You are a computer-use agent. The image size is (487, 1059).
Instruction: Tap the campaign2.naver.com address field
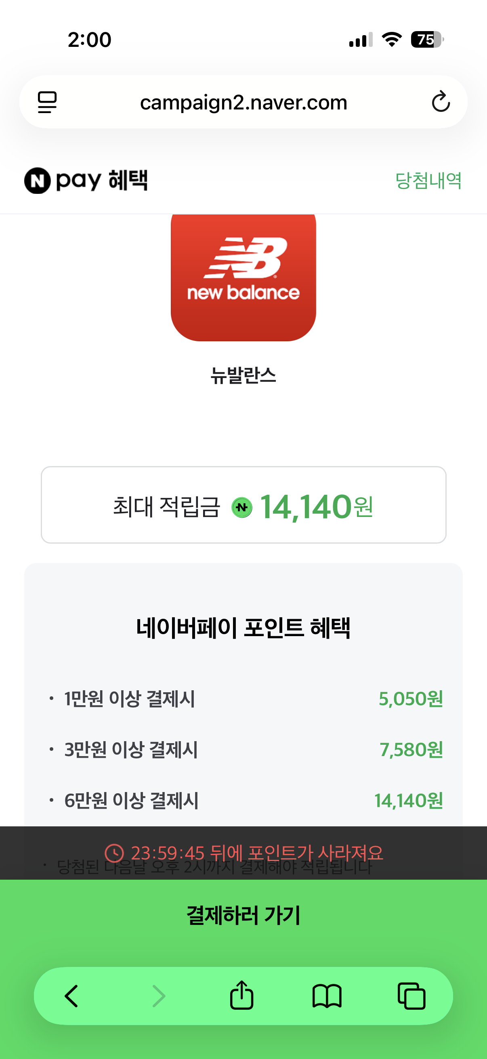pyautogui.click(x=243, y=102)
